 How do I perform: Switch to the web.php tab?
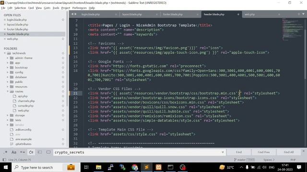coord(249,14)
